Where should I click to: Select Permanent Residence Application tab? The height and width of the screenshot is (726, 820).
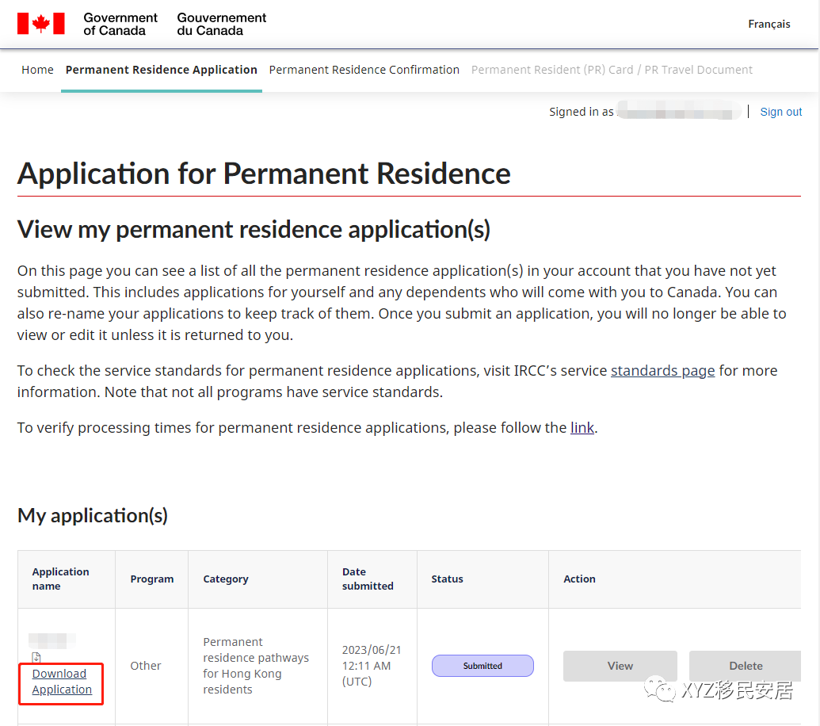161,70
